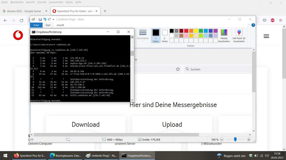Click the battery icon in system tray
The height and width of the screenshot is (160, 286).
coord(256,156)
